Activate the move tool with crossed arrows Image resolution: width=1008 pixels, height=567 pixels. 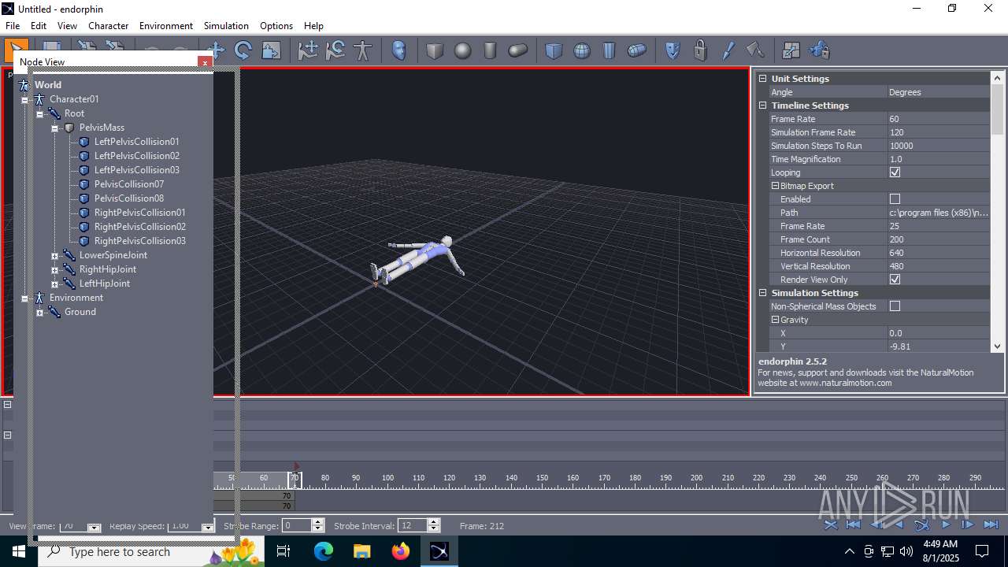tap(216, 50)
